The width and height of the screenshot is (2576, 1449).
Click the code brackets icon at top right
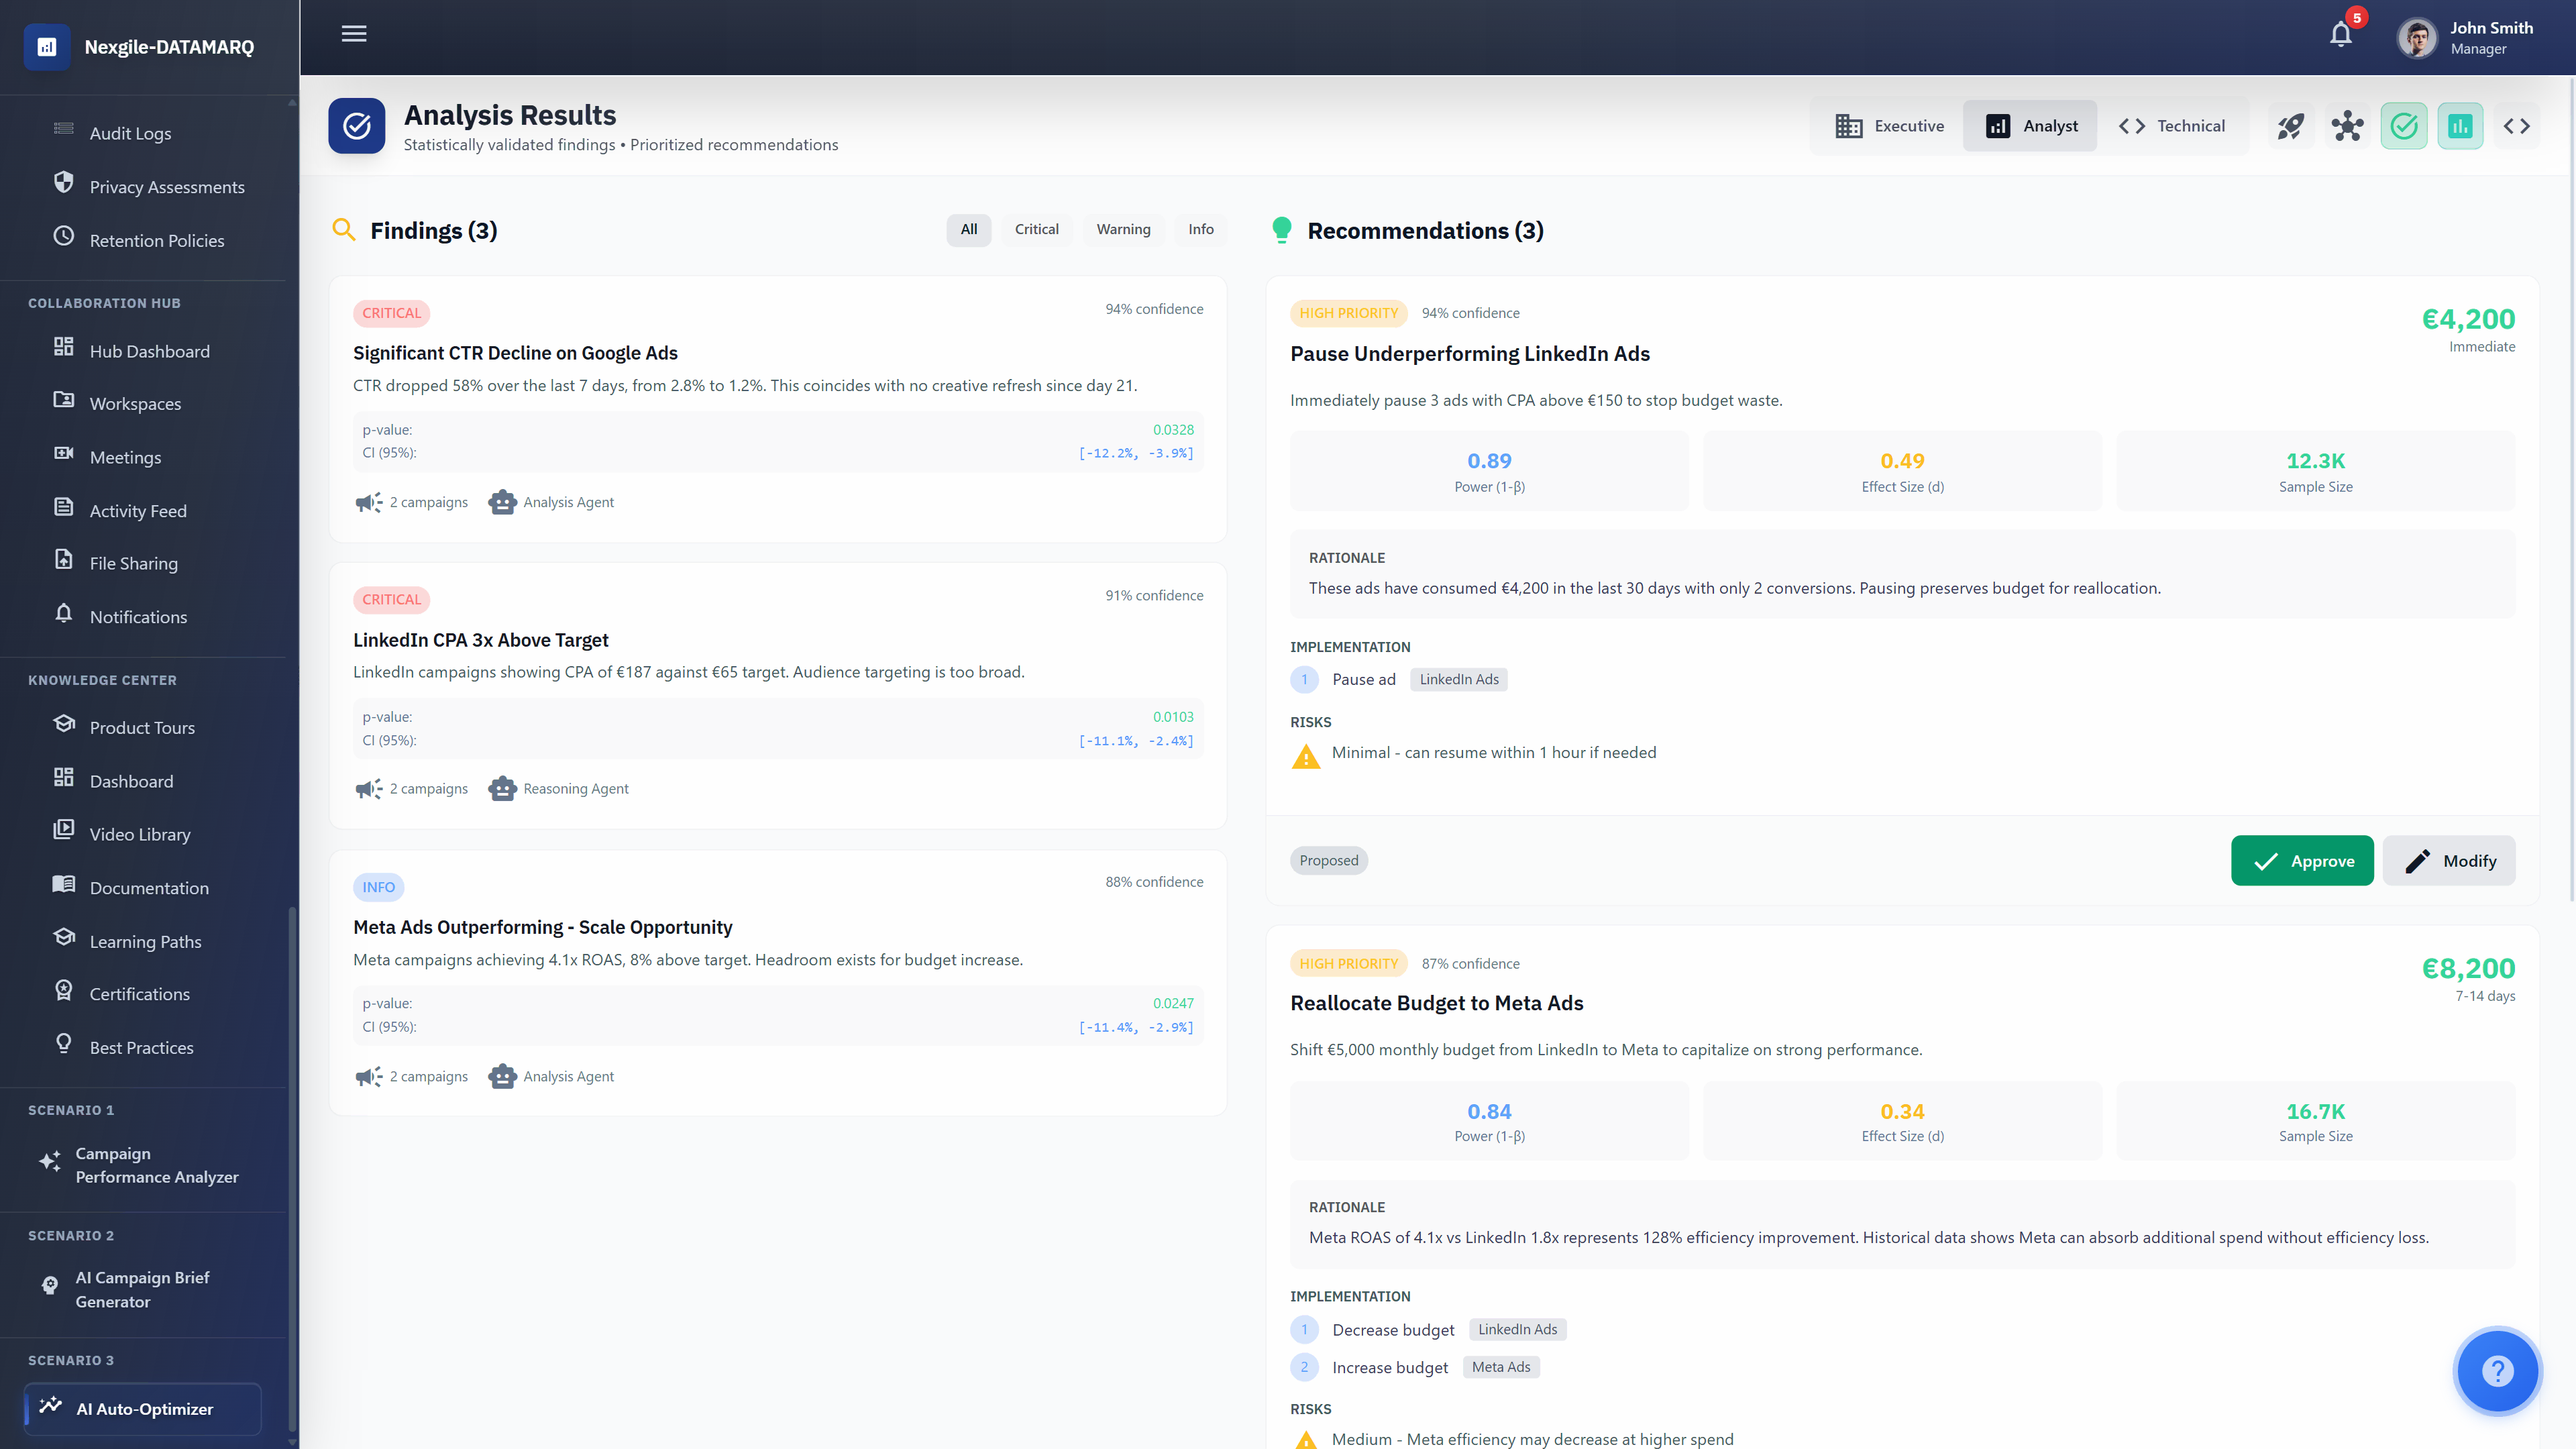point(2518,125)
